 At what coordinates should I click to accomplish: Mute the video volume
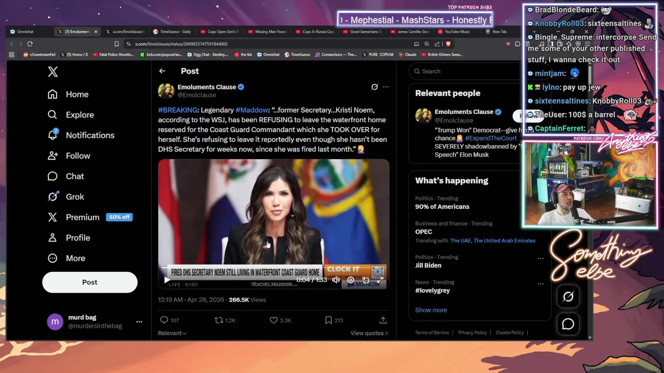pos(336,280)
